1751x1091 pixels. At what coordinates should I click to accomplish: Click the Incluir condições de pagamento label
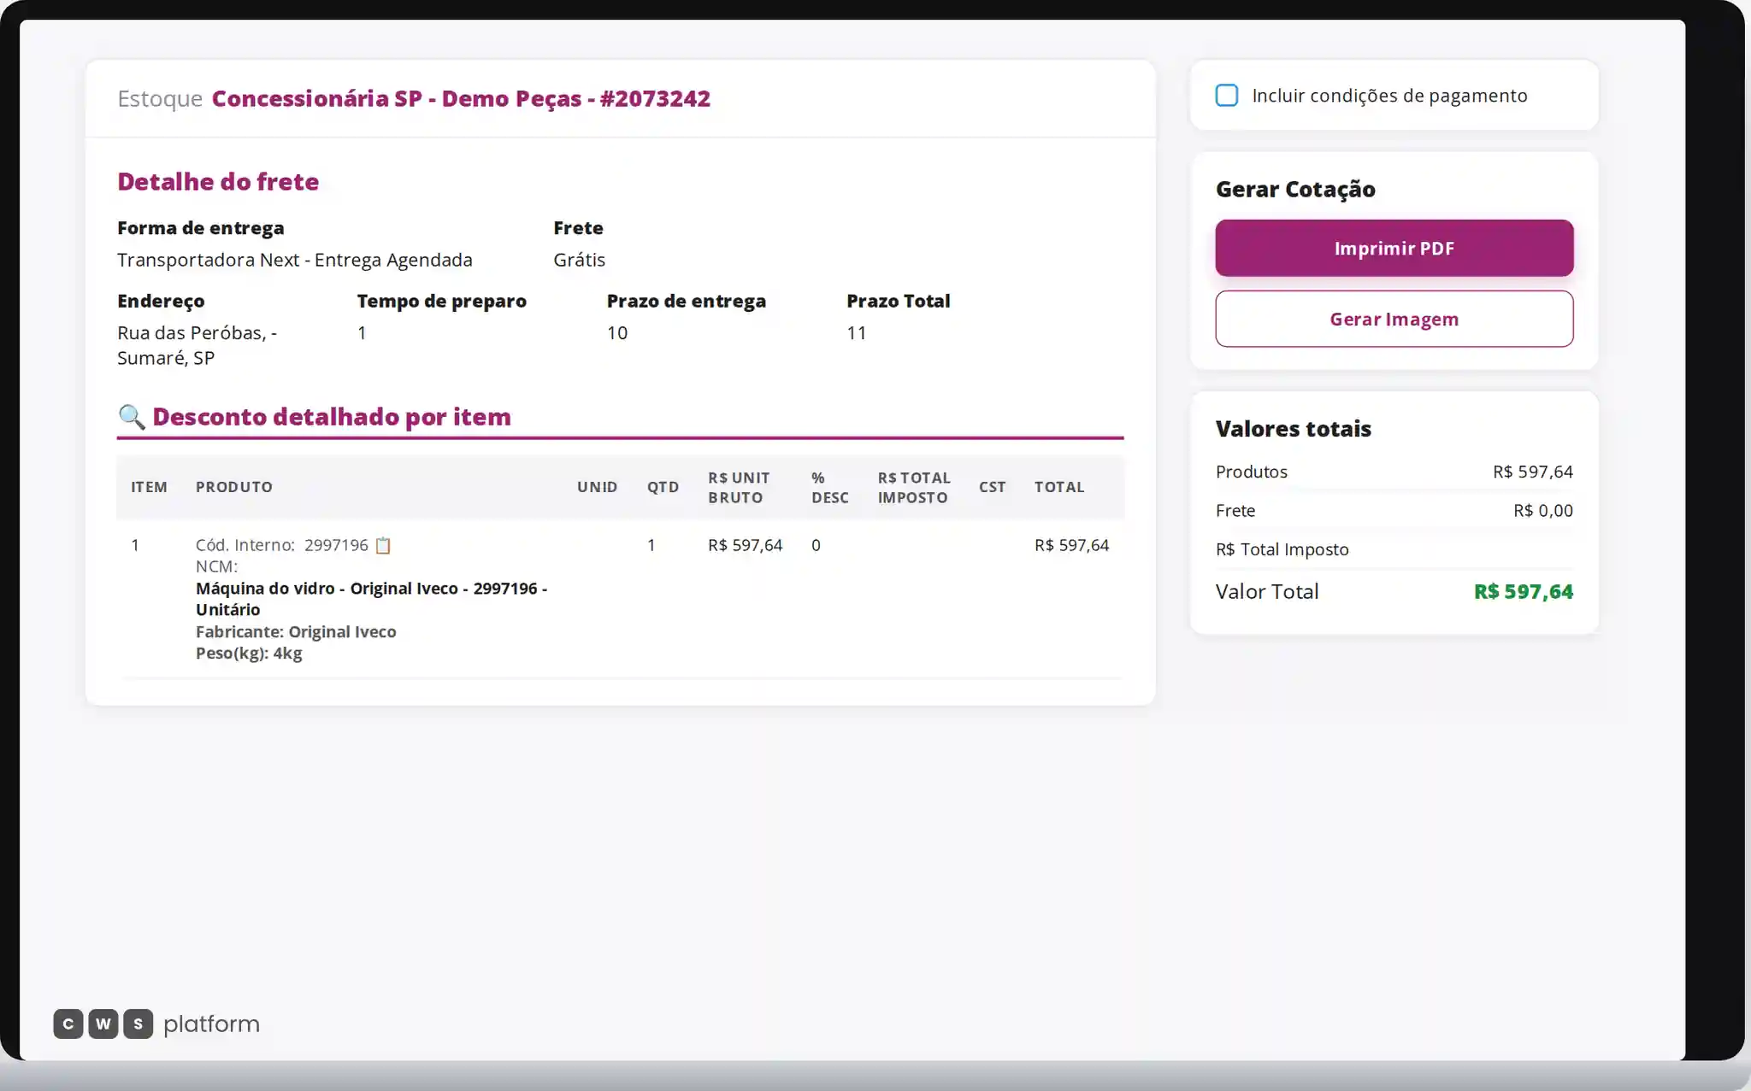pos(1390,96)
